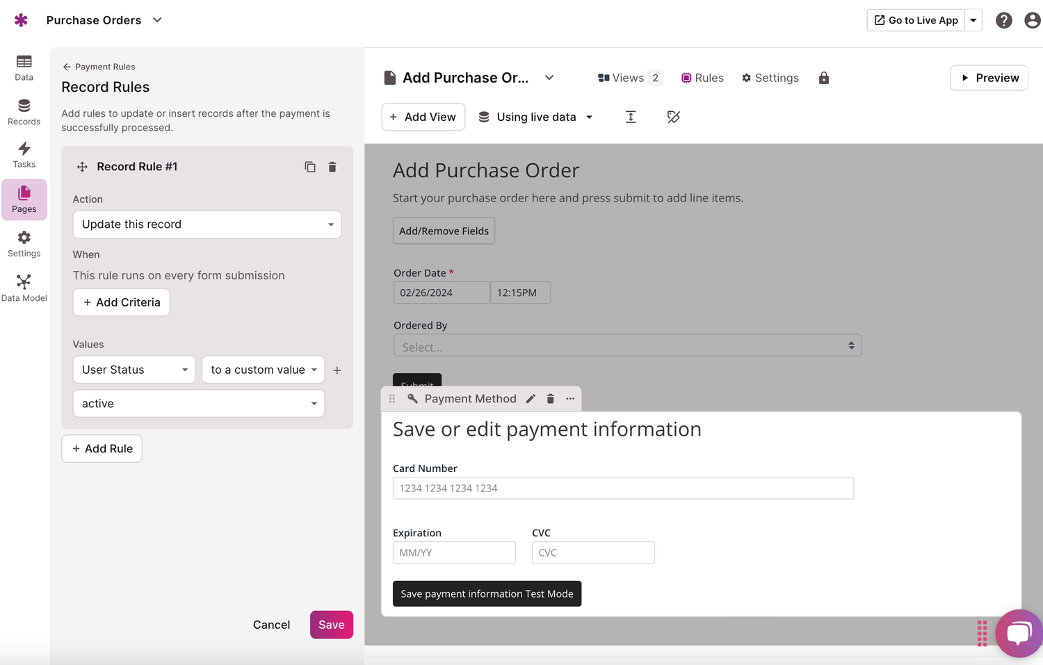The height and width of the screenshot is (665, 1043).
Task: Duplicate Record Rule #1 with copy icon
Action: 310,167
